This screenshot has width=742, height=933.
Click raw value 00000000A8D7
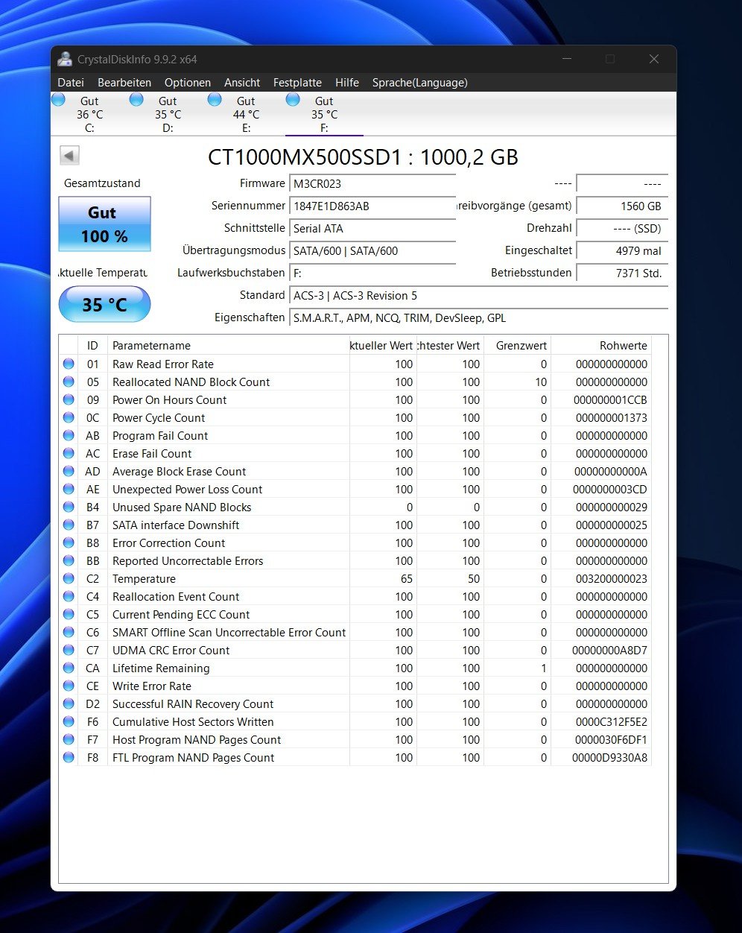click(610, 651)
